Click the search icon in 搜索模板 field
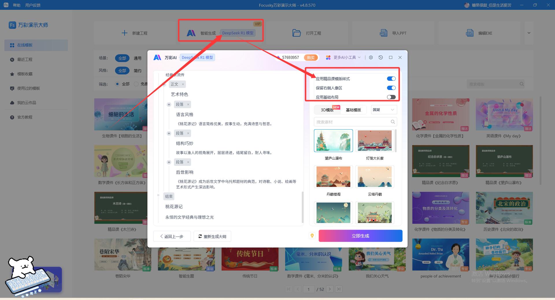The image size is (555, 300). pyautogui.click(x=521, y=84)
